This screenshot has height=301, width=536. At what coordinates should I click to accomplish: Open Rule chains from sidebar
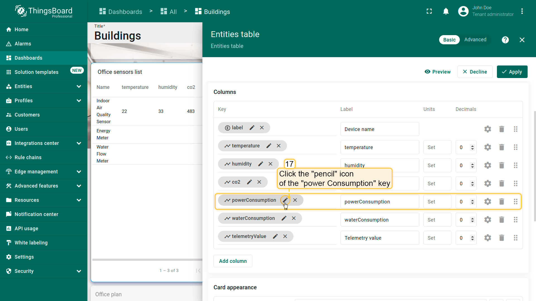[28, 157]
